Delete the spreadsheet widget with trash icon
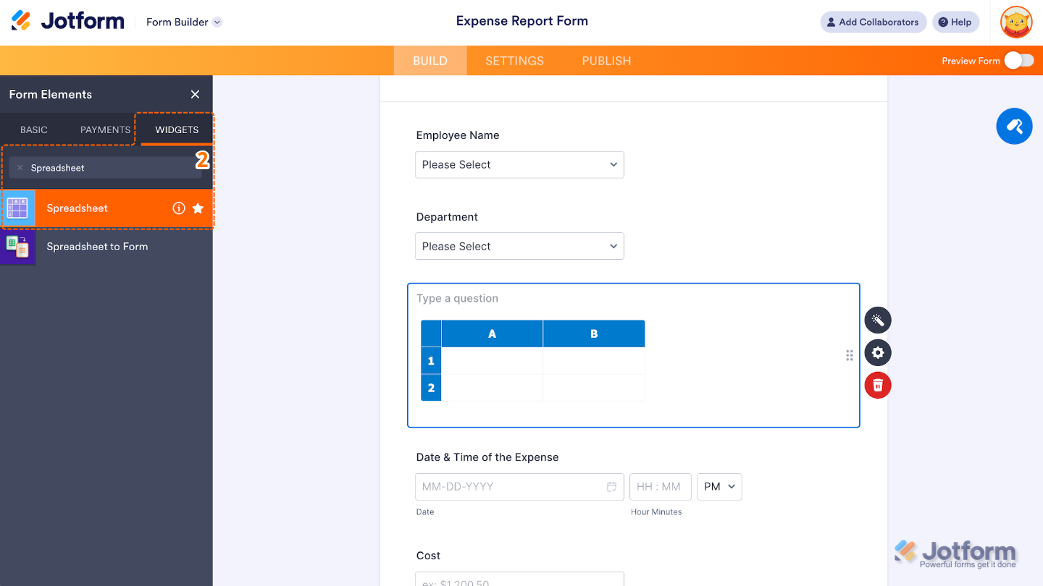 tap(878, 385)
